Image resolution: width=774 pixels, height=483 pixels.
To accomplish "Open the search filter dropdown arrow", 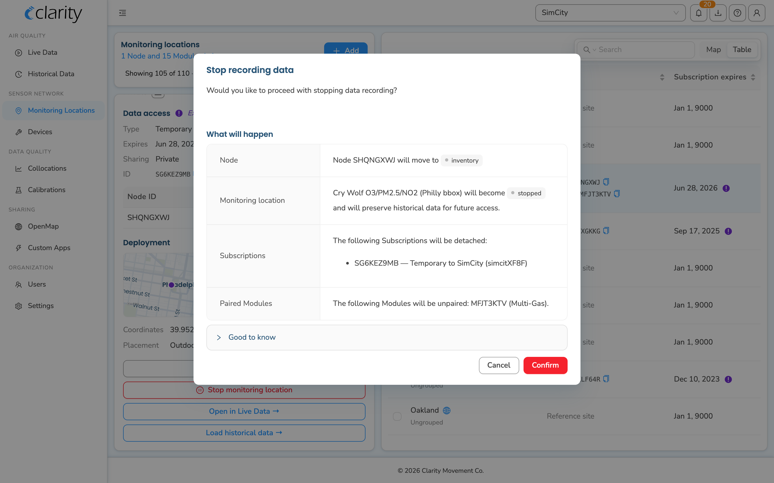I will coord(594,50).
